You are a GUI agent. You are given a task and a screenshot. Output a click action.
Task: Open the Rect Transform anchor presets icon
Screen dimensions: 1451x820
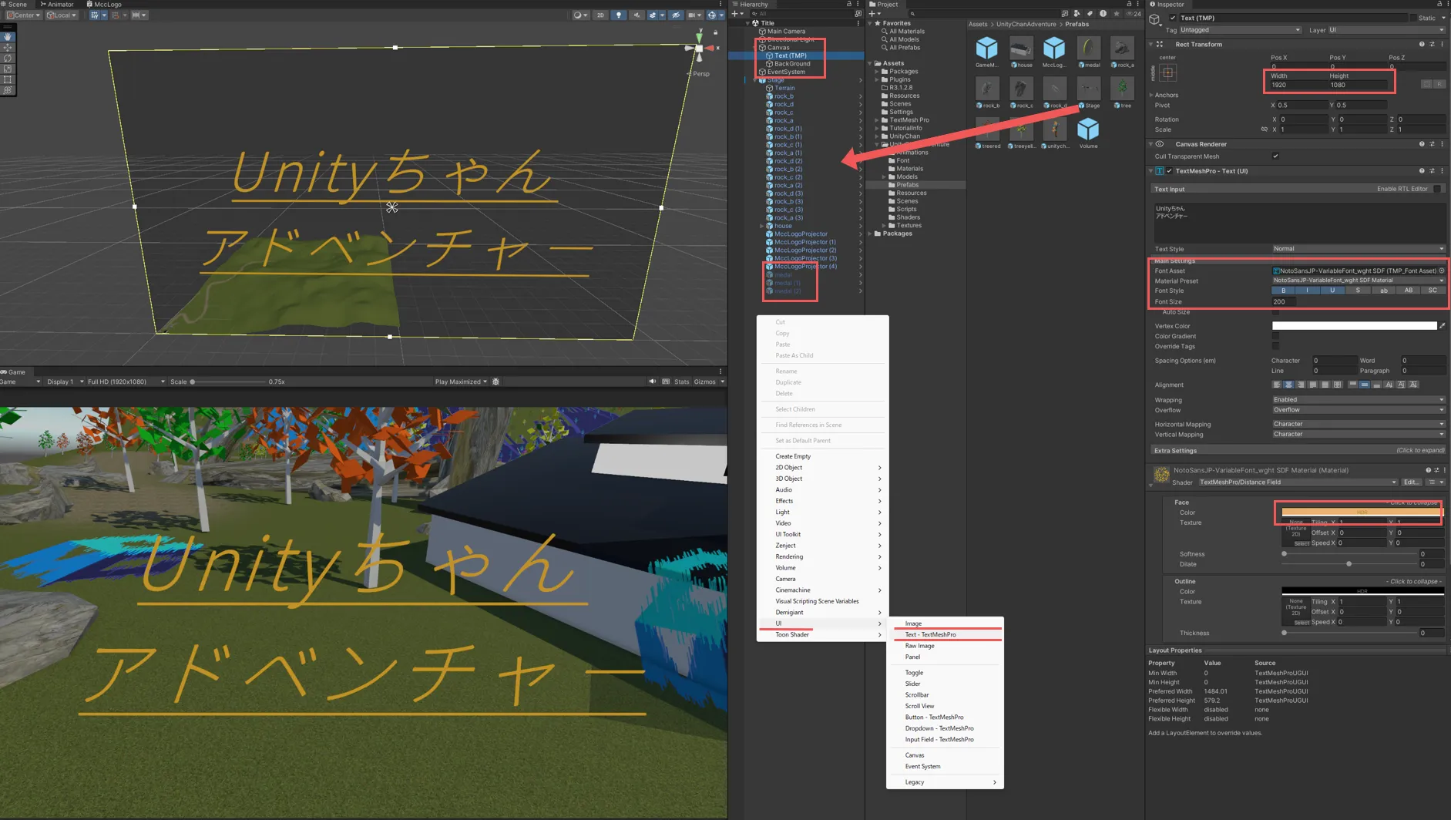tap(1168, 73)
